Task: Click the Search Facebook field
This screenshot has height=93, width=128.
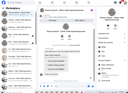Action: click(21, 3)
